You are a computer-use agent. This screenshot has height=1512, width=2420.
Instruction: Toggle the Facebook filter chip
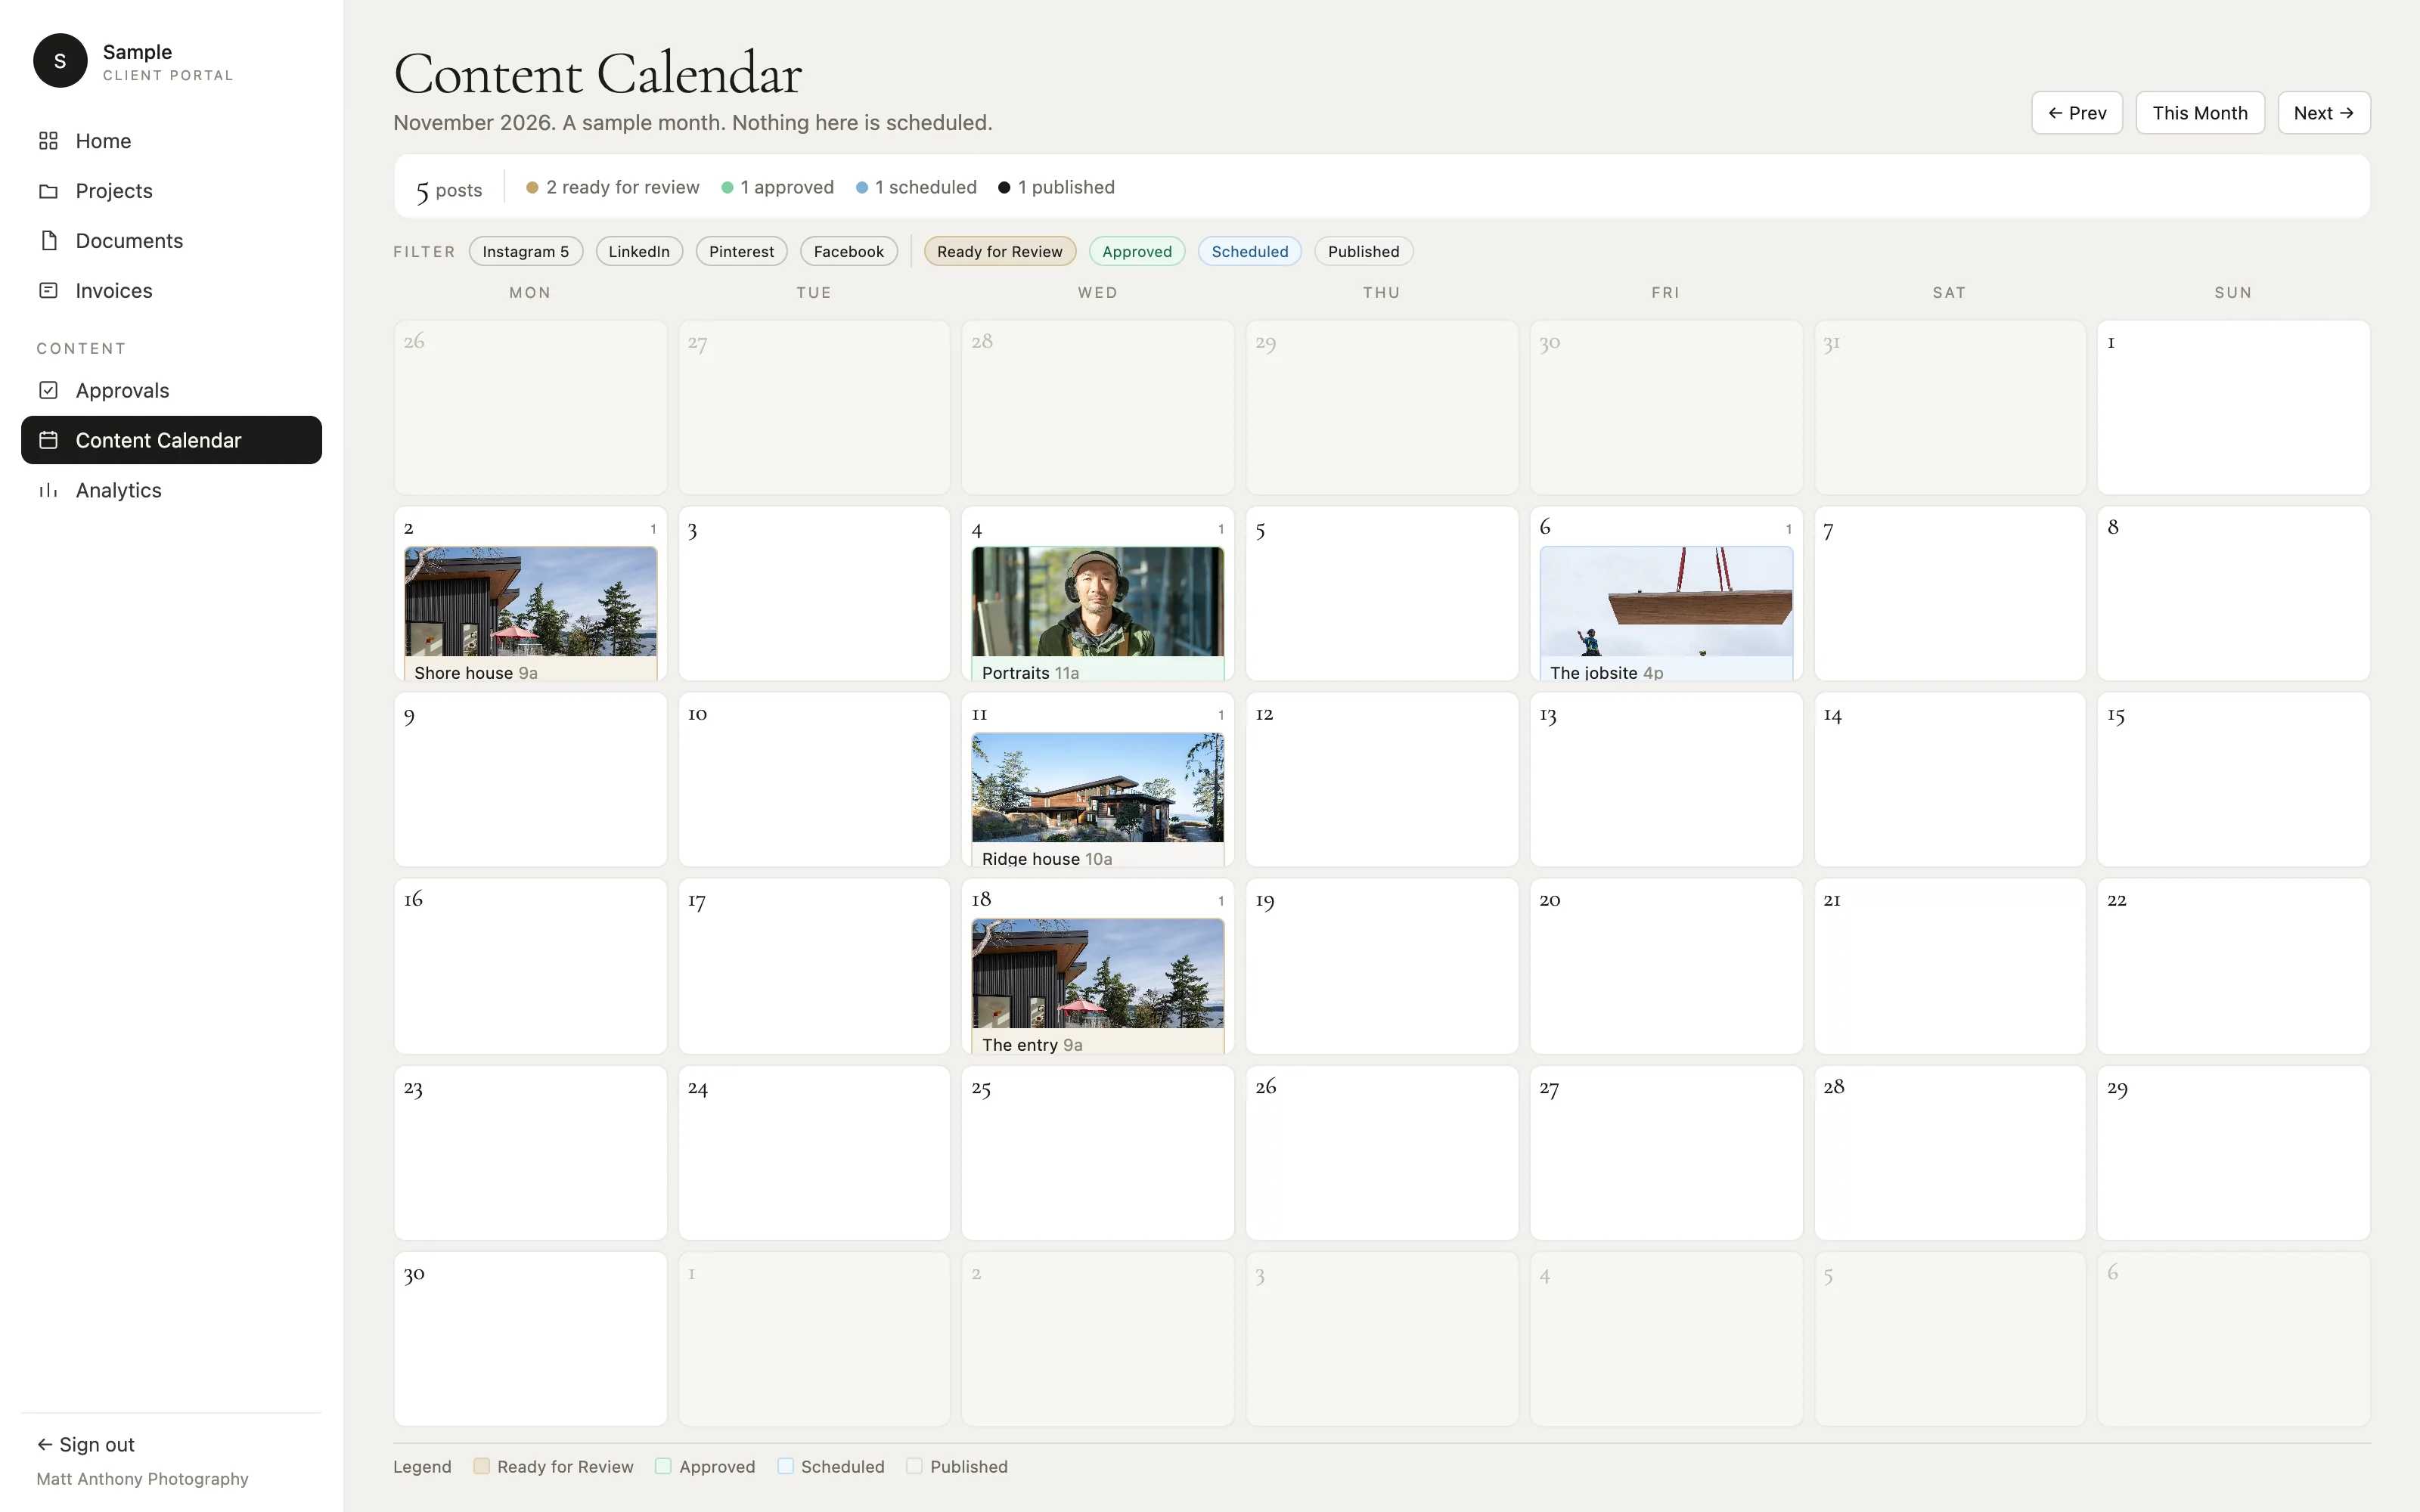(x=848, y=252)
